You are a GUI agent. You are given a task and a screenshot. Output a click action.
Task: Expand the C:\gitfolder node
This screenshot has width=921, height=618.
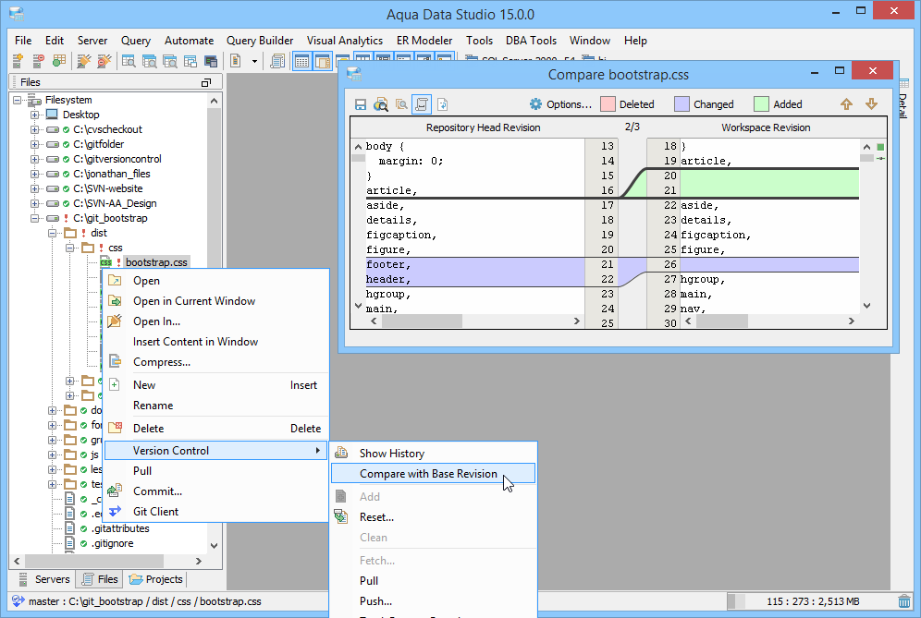coord(34,144)
